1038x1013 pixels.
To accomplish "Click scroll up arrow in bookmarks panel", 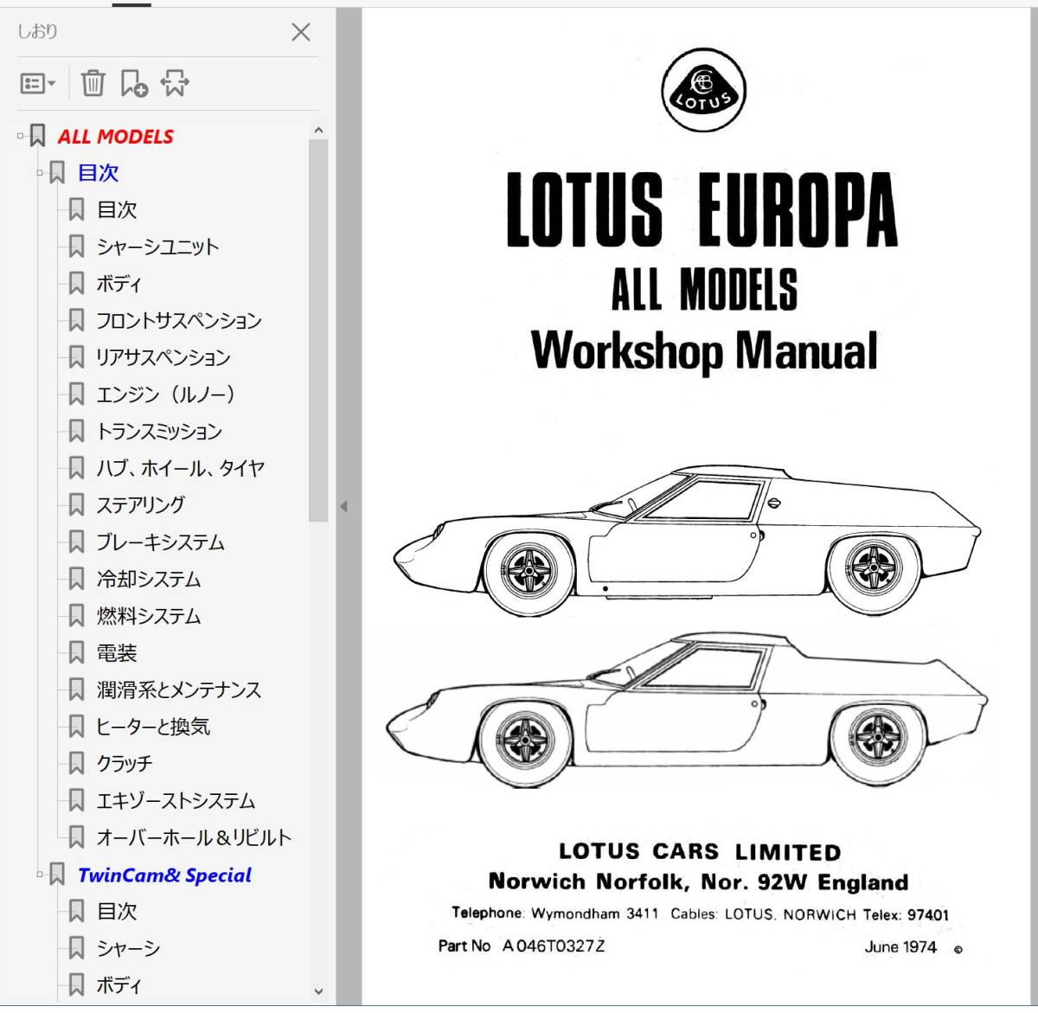I will point(318,131).
